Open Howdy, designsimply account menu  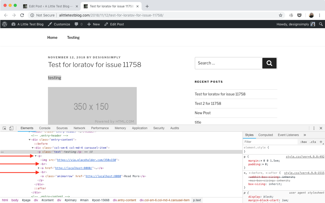click(296, 24)
